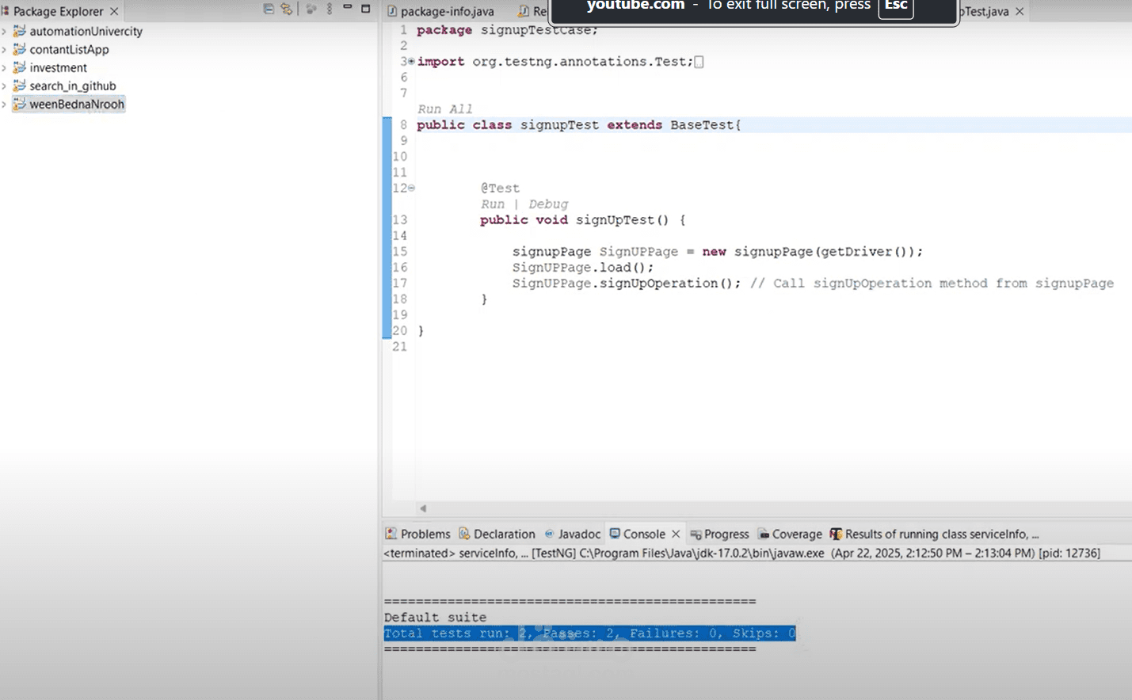Select automationUnivercity project icon
1132x700 pixels.
[x=20, y=31]
